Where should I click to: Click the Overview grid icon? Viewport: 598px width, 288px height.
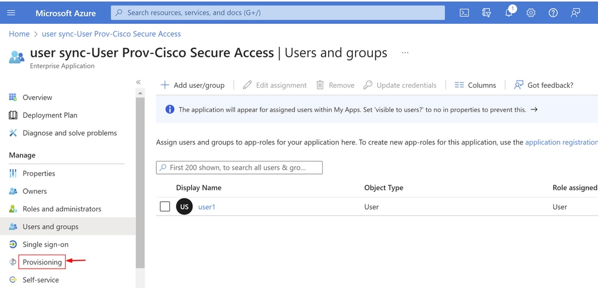click(13, 97)
